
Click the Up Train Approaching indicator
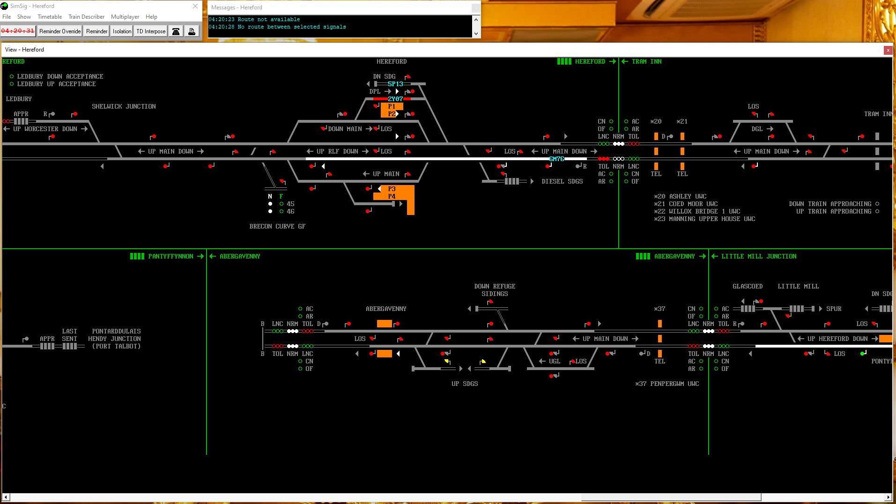point(877,211)
